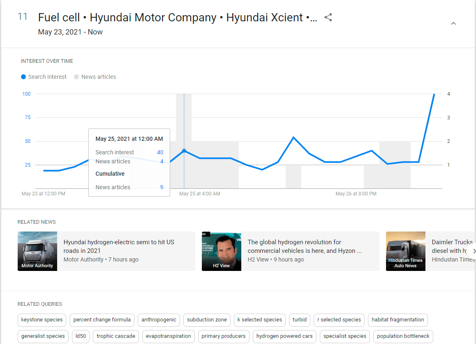This screenshot has width=476, height=344.
Task: Toggle the Search interest legend dot
Action: (x=24, y=77)
